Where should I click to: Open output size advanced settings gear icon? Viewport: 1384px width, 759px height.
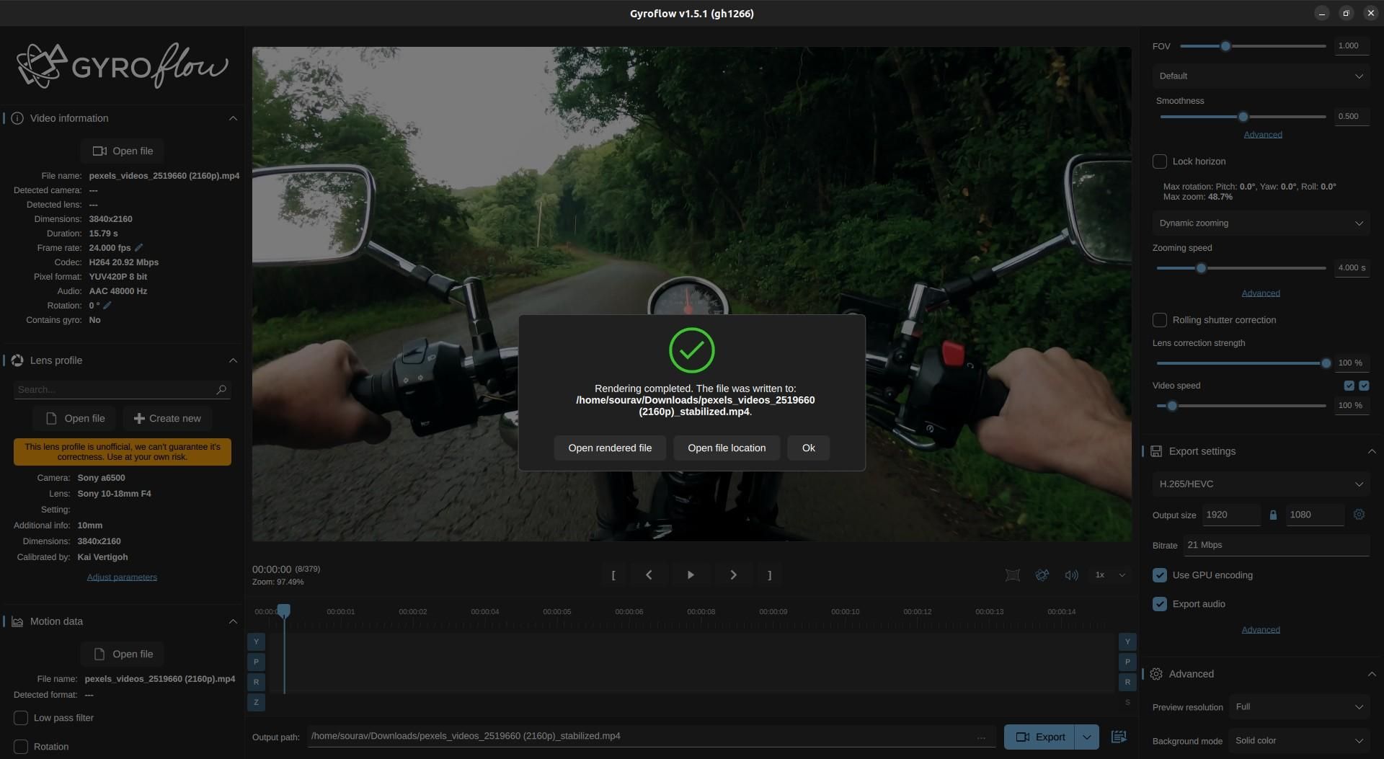click(1359, 515)
